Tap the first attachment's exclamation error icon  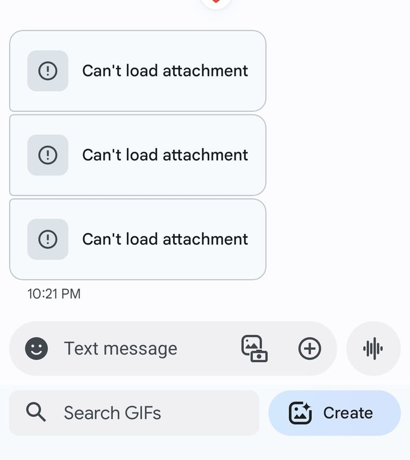48,70
